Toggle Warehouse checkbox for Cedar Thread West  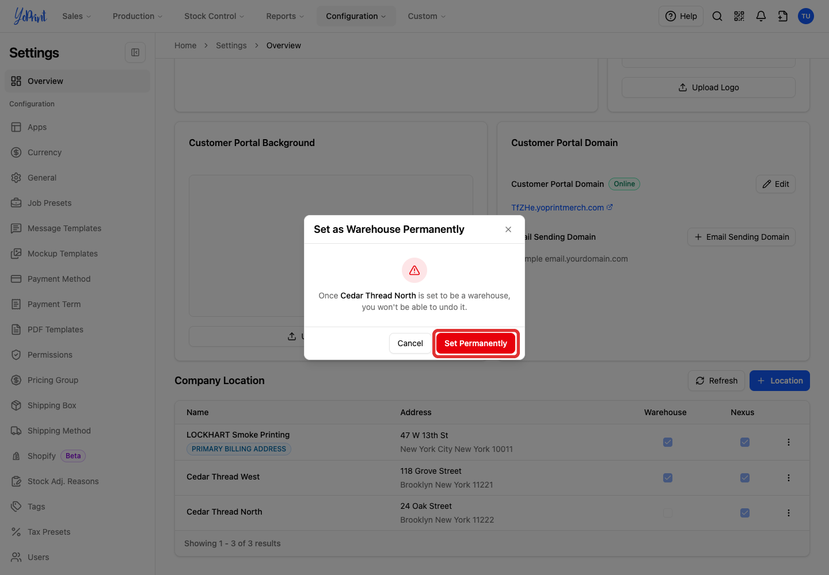(x=668, y=478)
